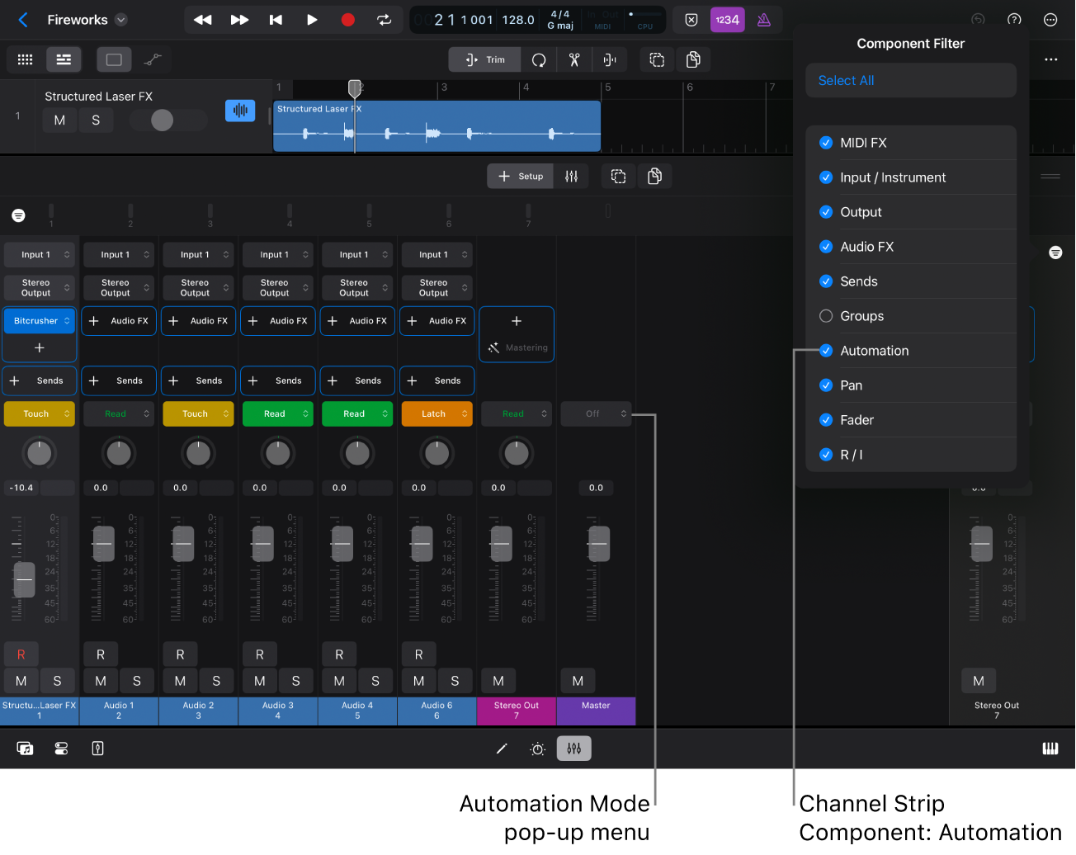Open Stereo Output menu on Audio 2 strip
Image resolution: width=1076 pixels, height=855 pixels.
pyautogui.click(x=198, y=287)
